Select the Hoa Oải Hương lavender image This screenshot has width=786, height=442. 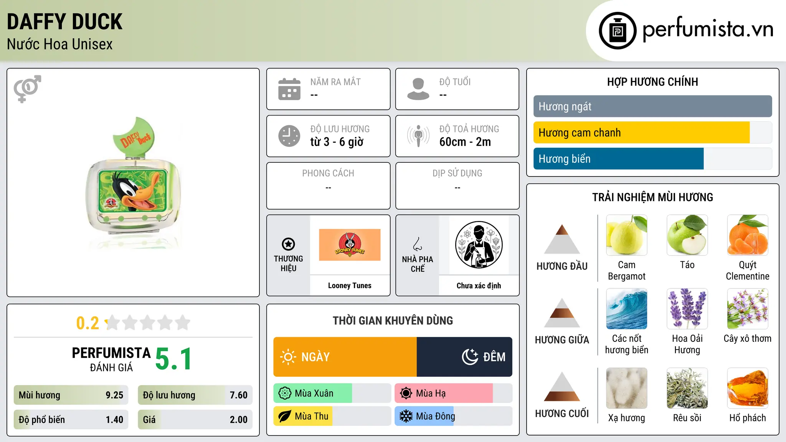(x=687, y=309)
